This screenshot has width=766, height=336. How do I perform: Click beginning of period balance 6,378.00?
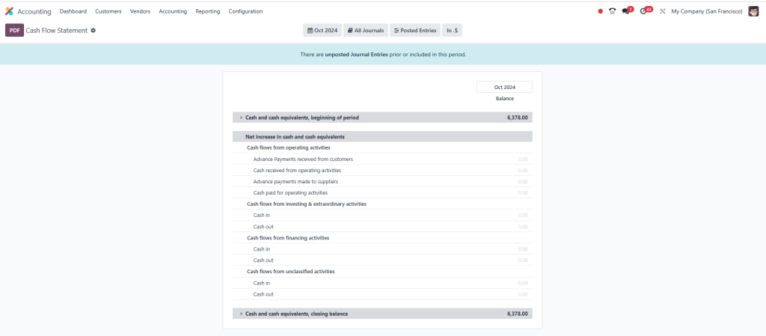pos(518,117)
